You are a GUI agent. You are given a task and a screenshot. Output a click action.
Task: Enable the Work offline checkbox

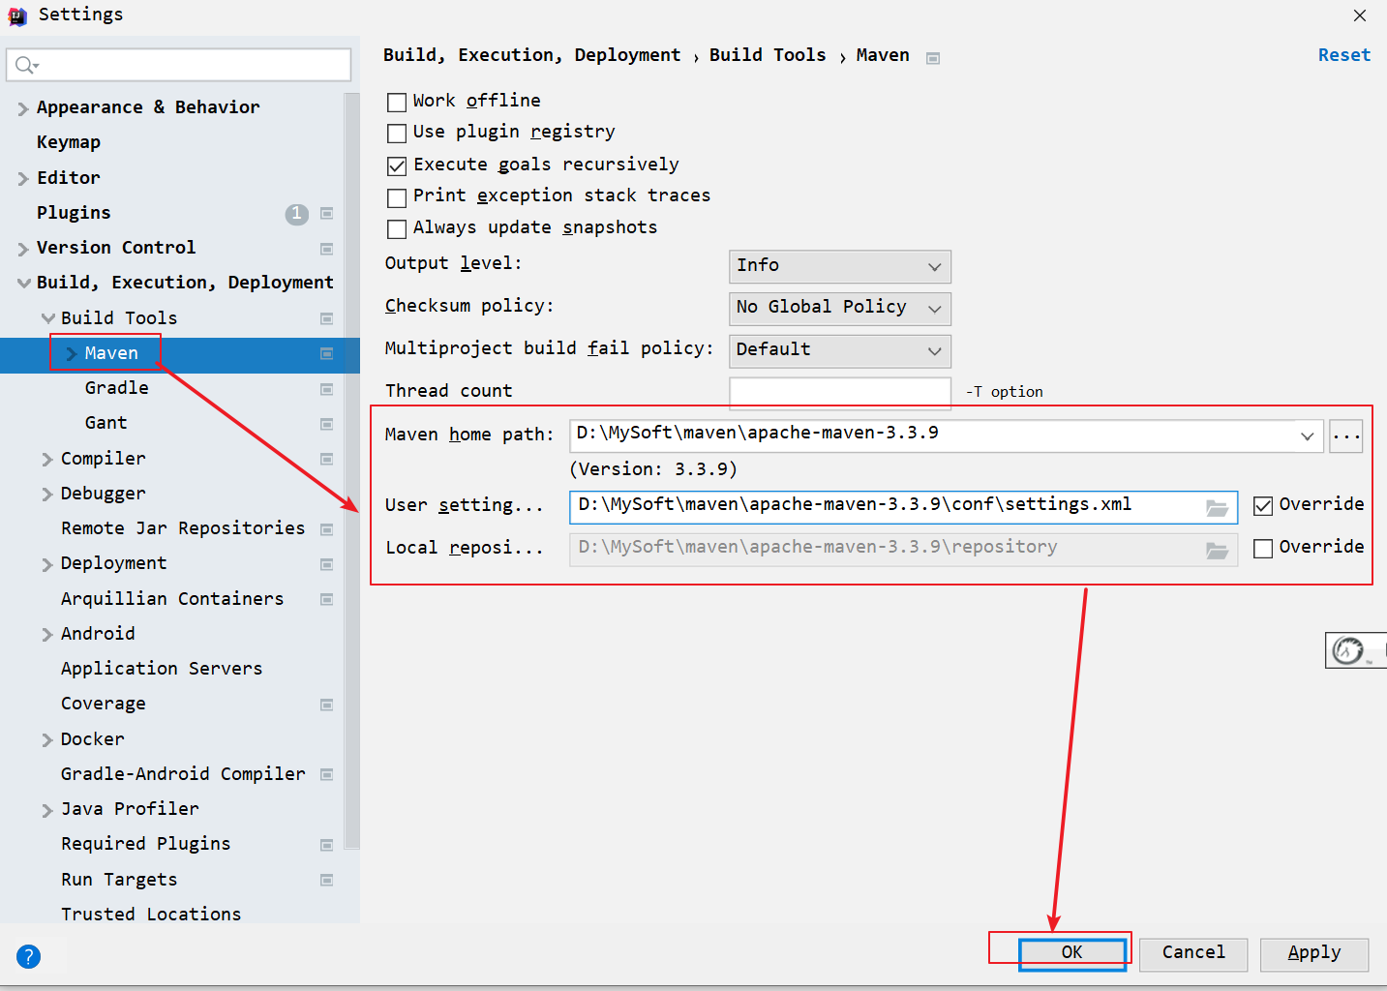397,102
